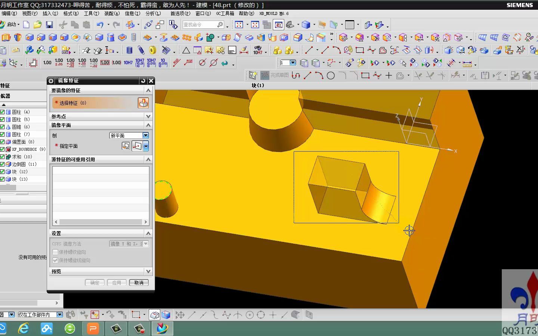Choose the triangle tool icon
Image resolution: width=538 pixels, height=336 pixels.
point(186,50)
